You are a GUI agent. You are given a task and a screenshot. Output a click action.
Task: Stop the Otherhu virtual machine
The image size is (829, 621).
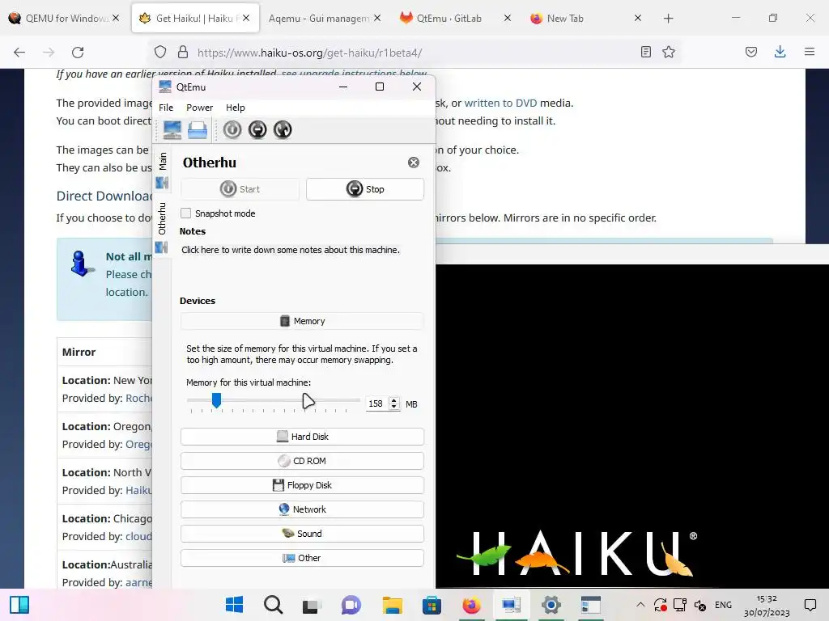(365, 189)
